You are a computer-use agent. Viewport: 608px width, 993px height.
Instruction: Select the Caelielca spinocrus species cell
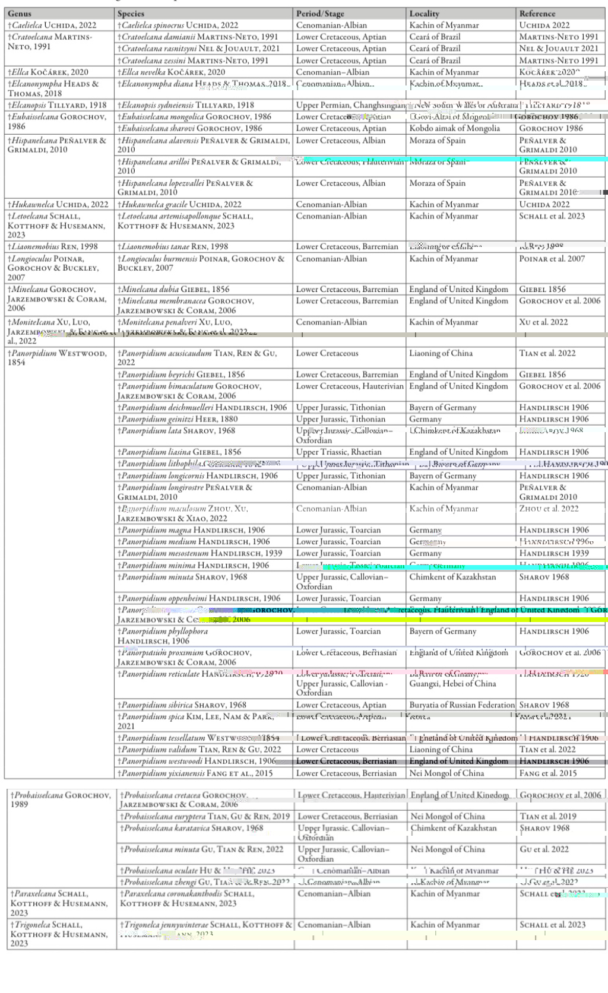[178, 25]
